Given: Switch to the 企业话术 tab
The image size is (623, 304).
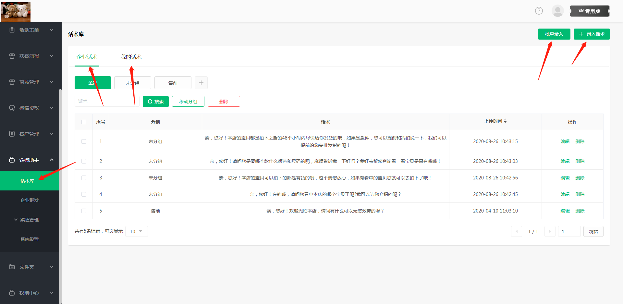Looking at the screenshot, I should click(x=87, y=57).
